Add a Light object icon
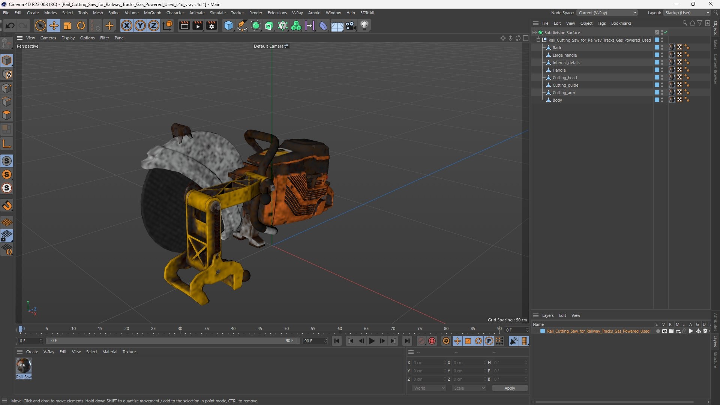This screenshot has width=720, height=405. coord(364,25)
